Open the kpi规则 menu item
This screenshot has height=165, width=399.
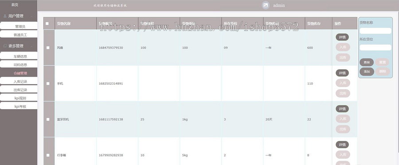tap(19, 98)
